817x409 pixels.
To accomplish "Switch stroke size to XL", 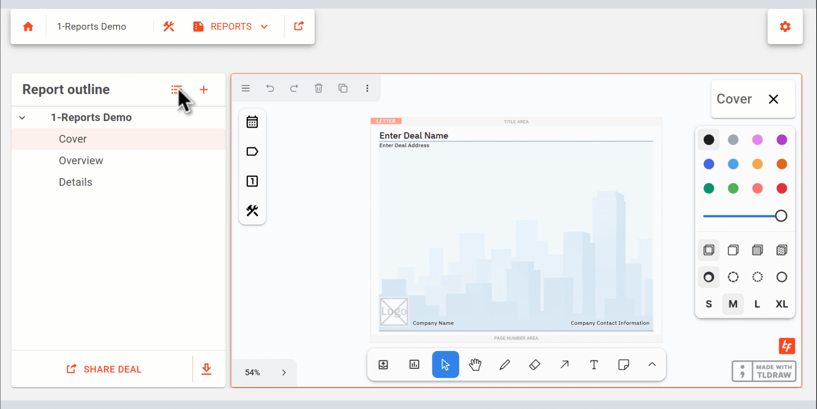I will pos(781,304).
